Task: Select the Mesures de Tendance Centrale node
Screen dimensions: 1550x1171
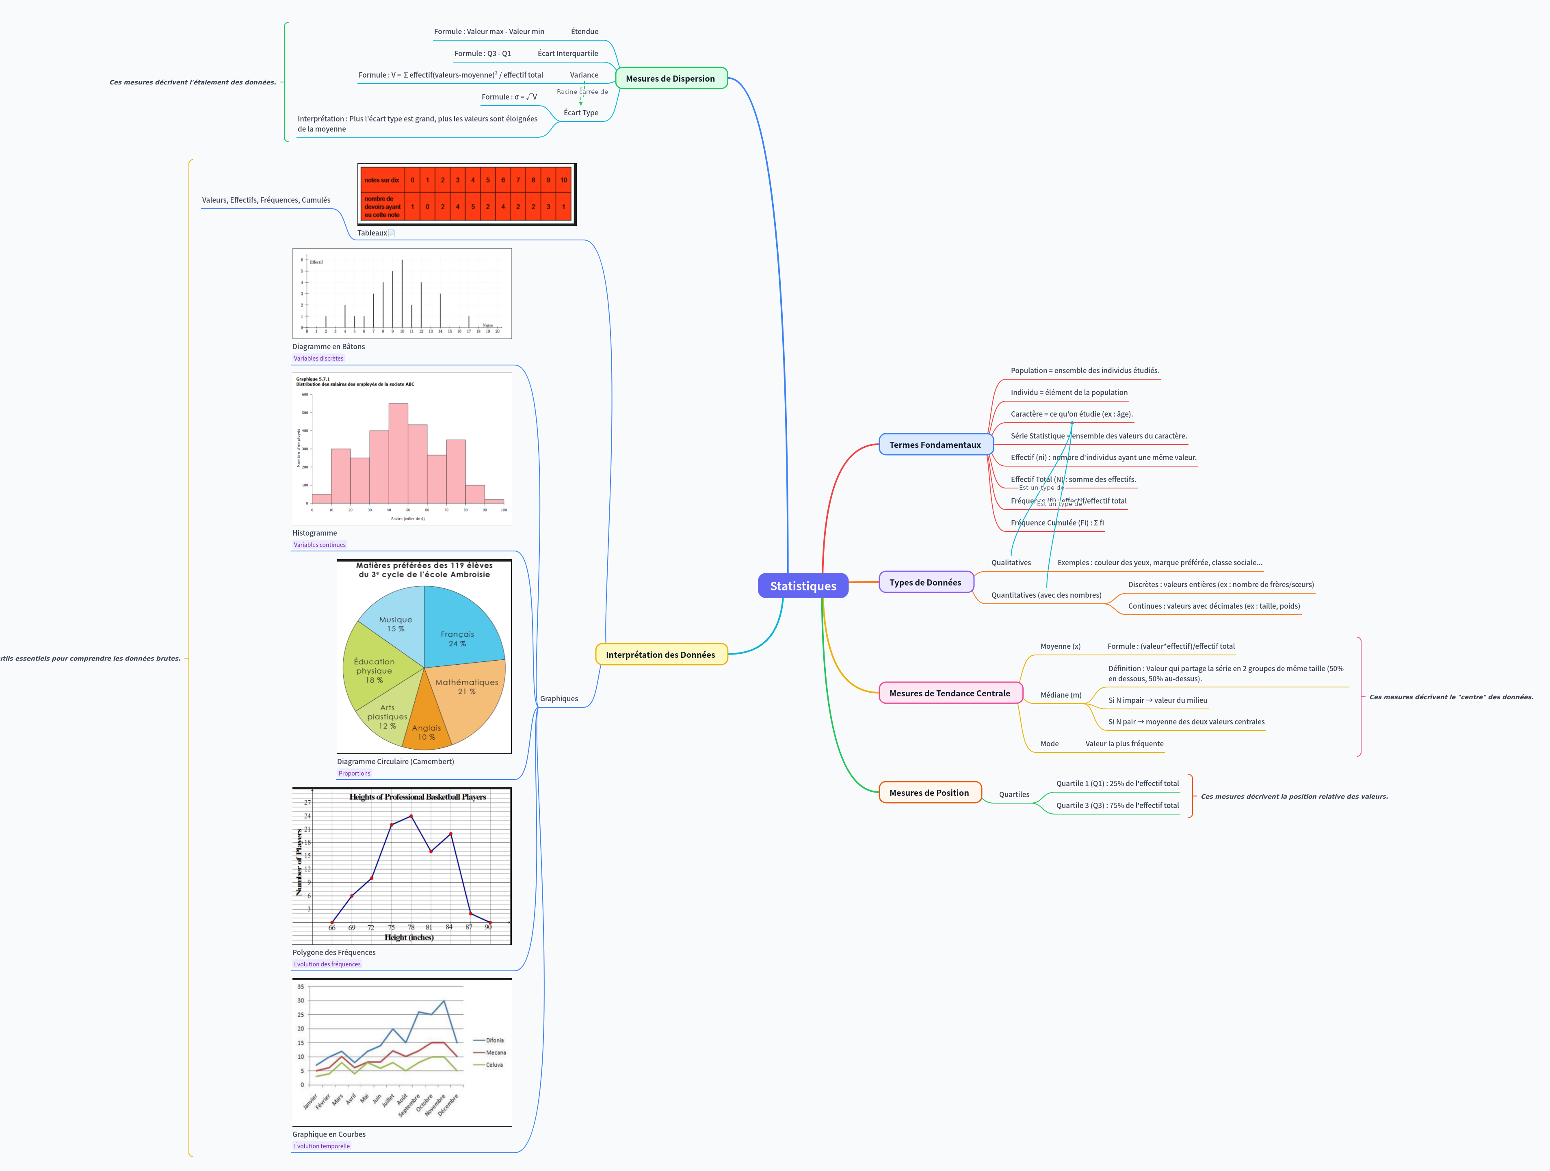Action: [x=950, y=693]
